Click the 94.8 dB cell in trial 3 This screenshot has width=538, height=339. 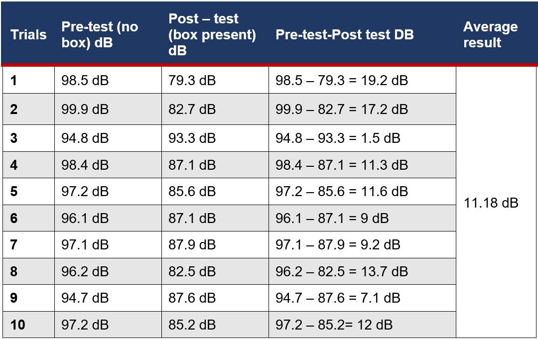85,138
